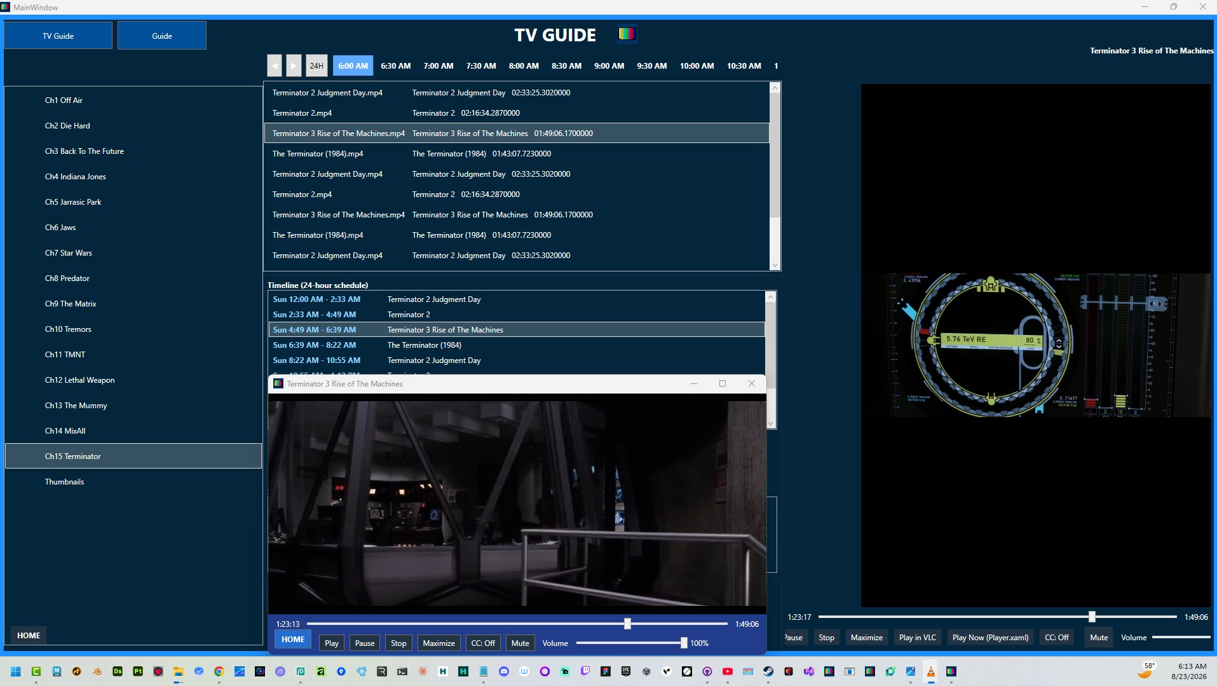Click Maximize in the main player controls
Image resolution: width=1217 pixels, height=686 pixels.
pyautogui.click(x=867, y=637)
